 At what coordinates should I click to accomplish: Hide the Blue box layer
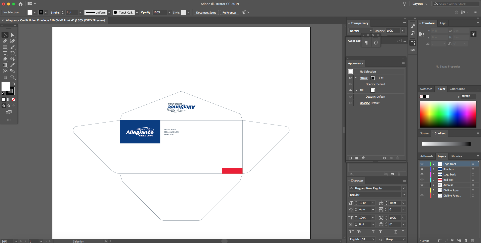(x=422, y=169)
